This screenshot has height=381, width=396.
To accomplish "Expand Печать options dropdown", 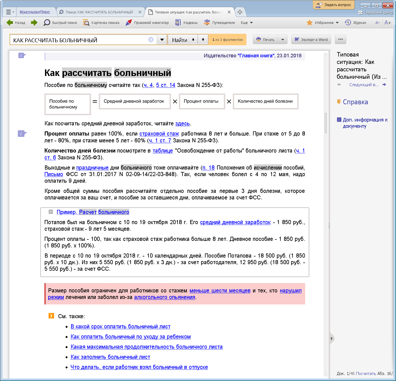I will (x=283, y=39).
